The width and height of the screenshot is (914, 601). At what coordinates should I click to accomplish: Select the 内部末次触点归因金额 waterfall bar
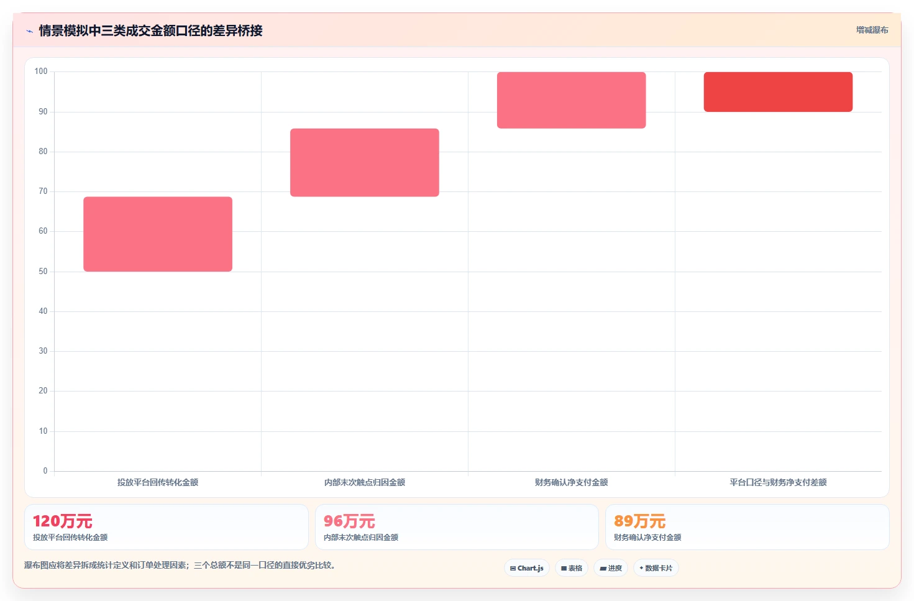(365, 163)
